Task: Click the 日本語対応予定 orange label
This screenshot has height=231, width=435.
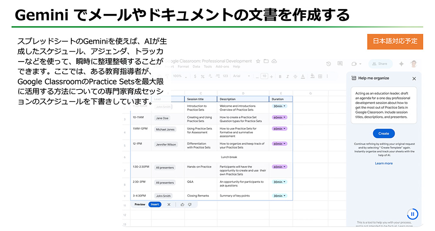Action: point(395,42)
